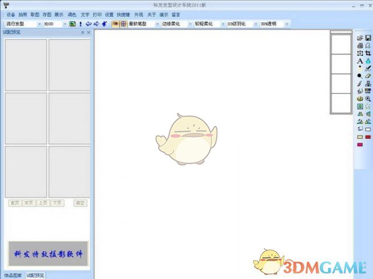Expand the 30%透明 transparency dropdown
The image size is (373, 279).
tap(287, 24)
